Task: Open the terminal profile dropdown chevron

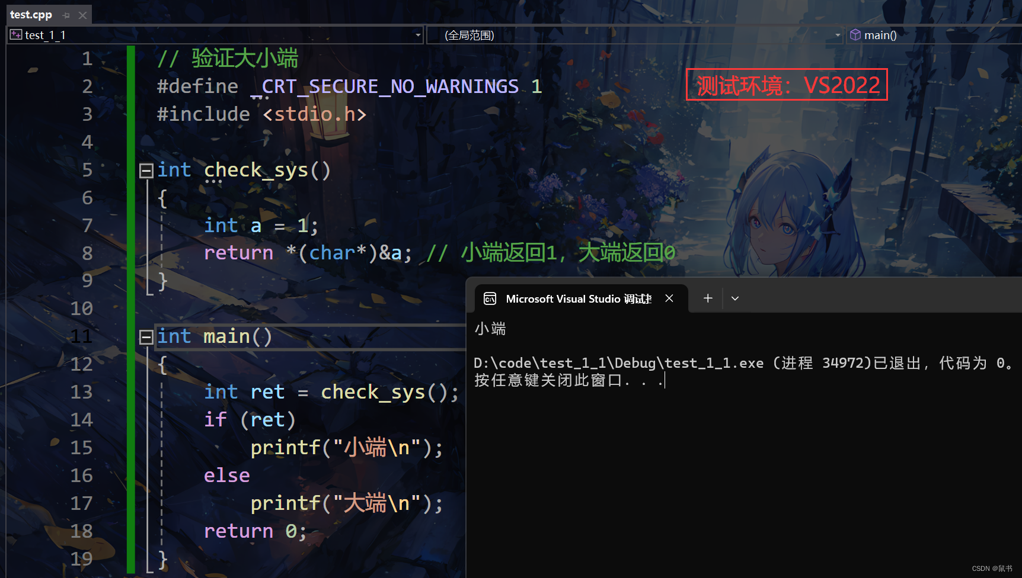Action: pos(735,298)
